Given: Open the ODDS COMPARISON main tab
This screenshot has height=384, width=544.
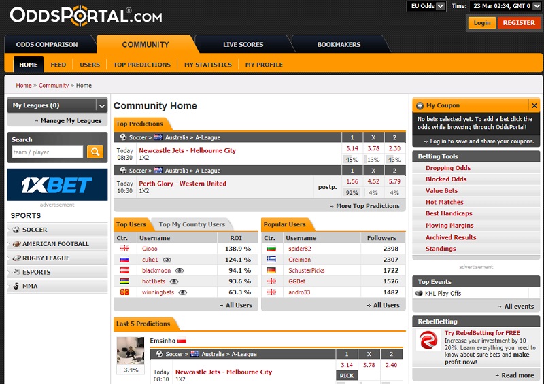Looking at the screenshot, I should (47, 44).
